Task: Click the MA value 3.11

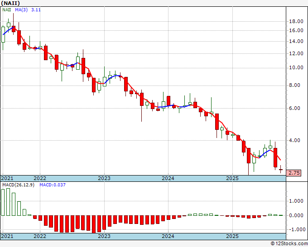Action: [x=36, y=9]
